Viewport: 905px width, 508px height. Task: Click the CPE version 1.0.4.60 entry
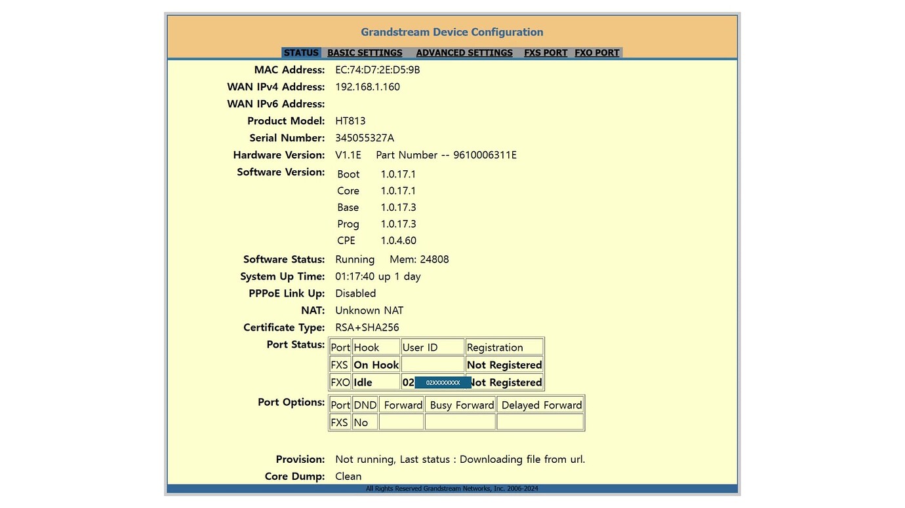[398, 240]
